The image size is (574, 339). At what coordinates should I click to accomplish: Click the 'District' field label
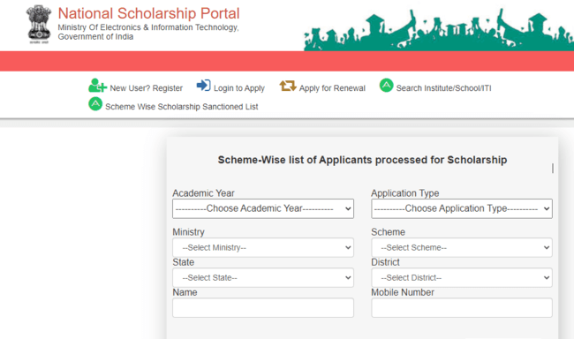[385, 262]
